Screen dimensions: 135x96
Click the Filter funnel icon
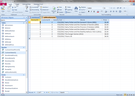(27, 8)
